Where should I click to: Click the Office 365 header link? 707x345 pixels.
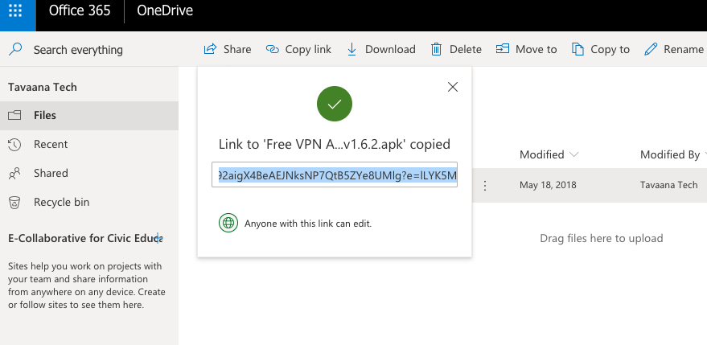click(x=80, y=10)
